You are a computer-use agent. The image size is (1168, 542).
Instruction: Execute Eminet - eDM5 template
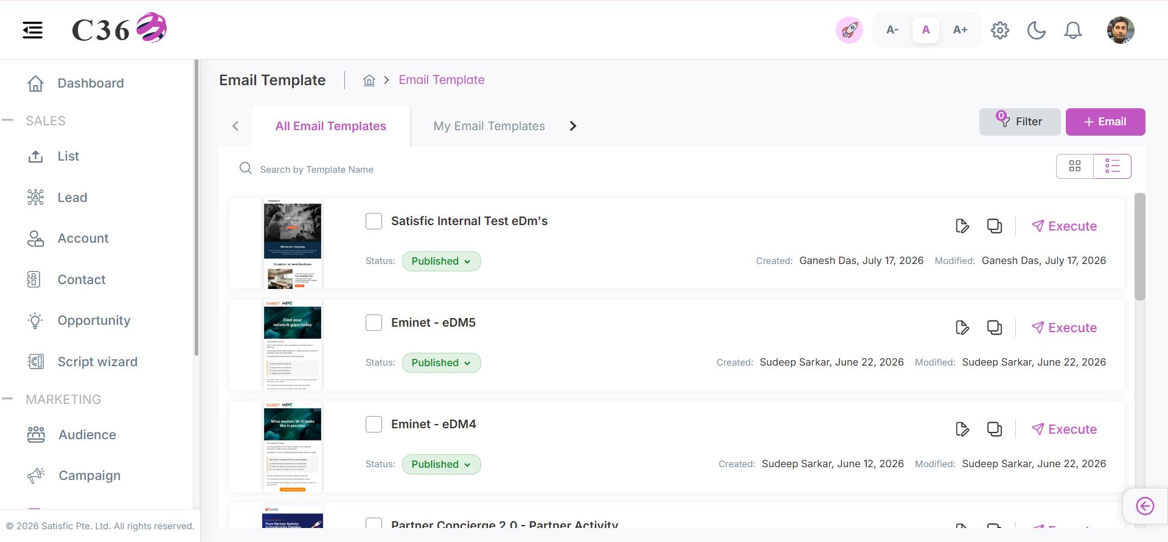point(1065,328)
